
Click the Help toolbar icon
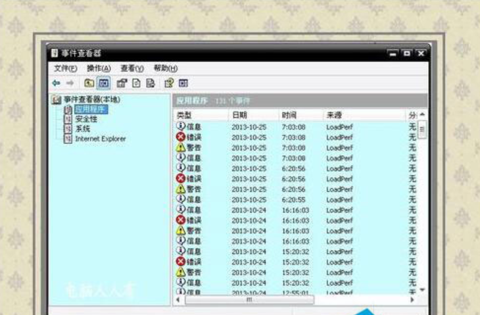pos(168,83)
